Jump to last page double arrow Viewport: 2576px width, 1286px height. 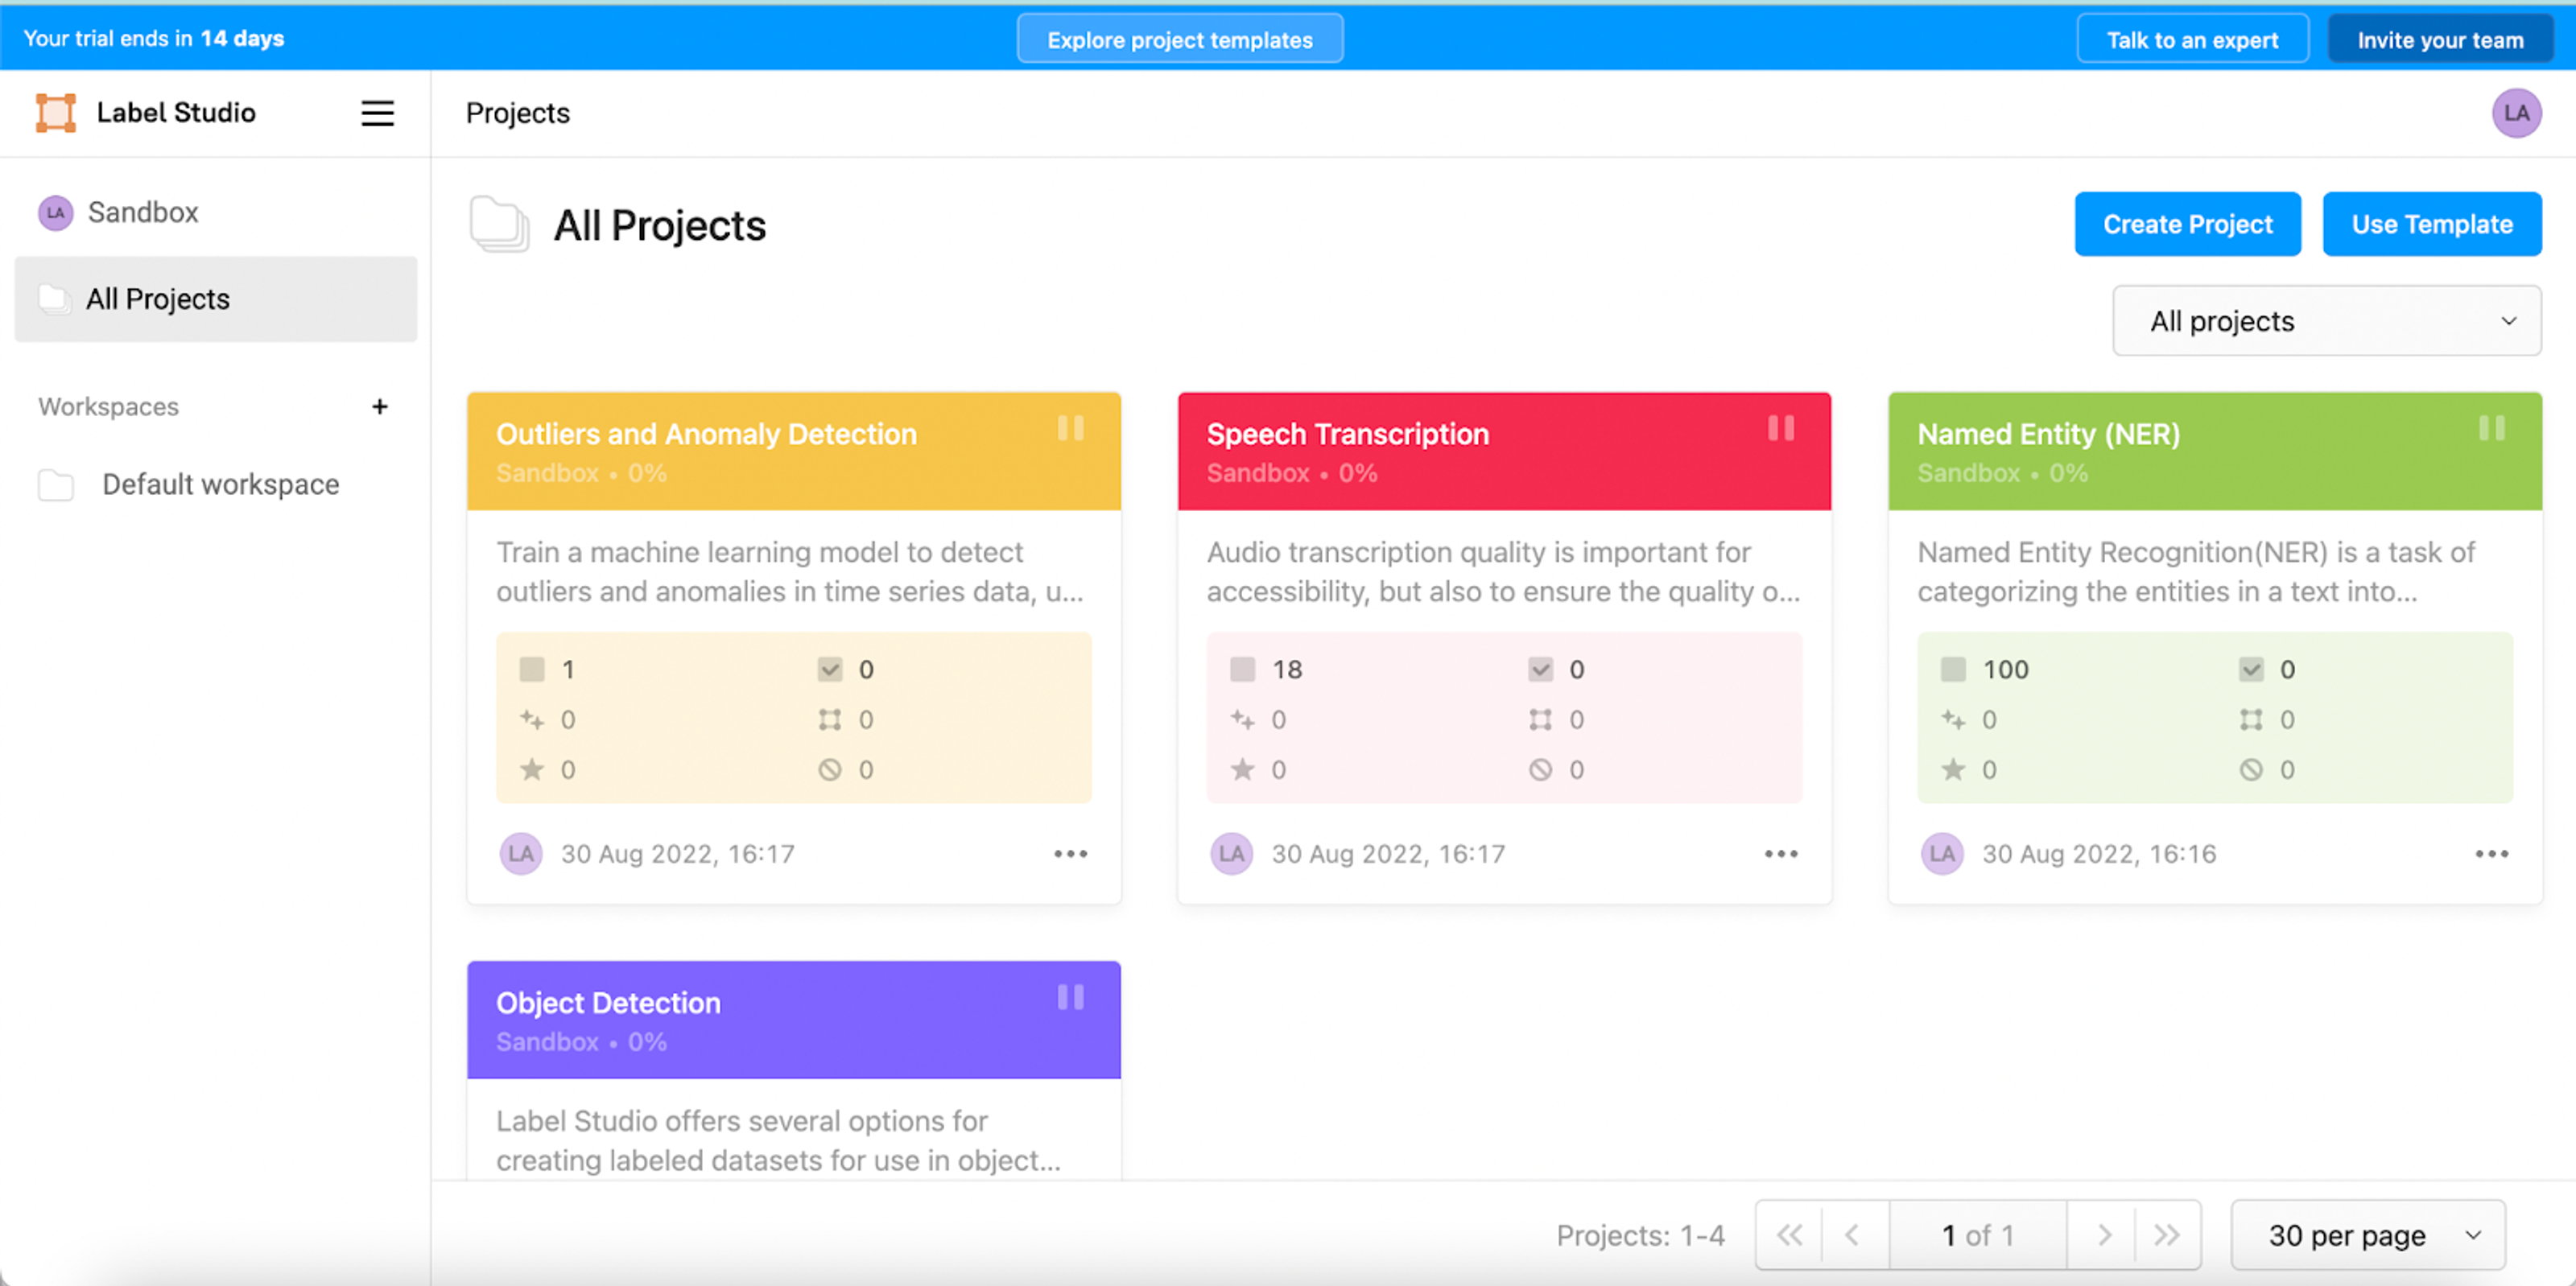[2167, 1236]
